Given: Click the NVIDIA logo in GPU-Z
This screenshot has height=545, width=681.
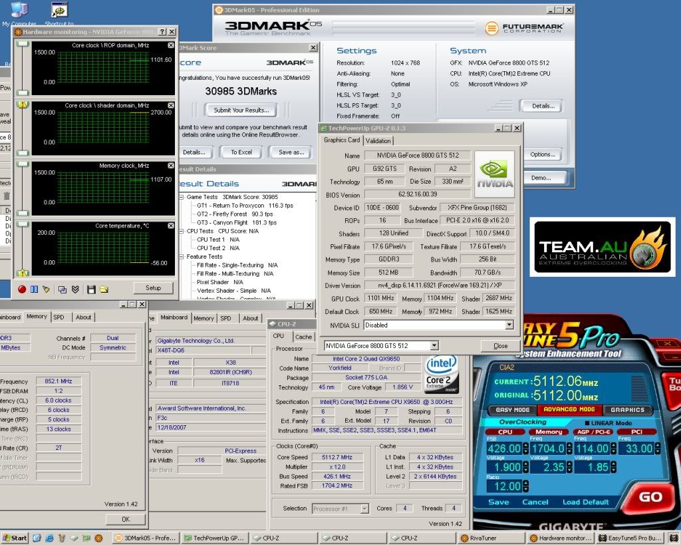Looking at the screenshot, I should (x=495, y=174).
